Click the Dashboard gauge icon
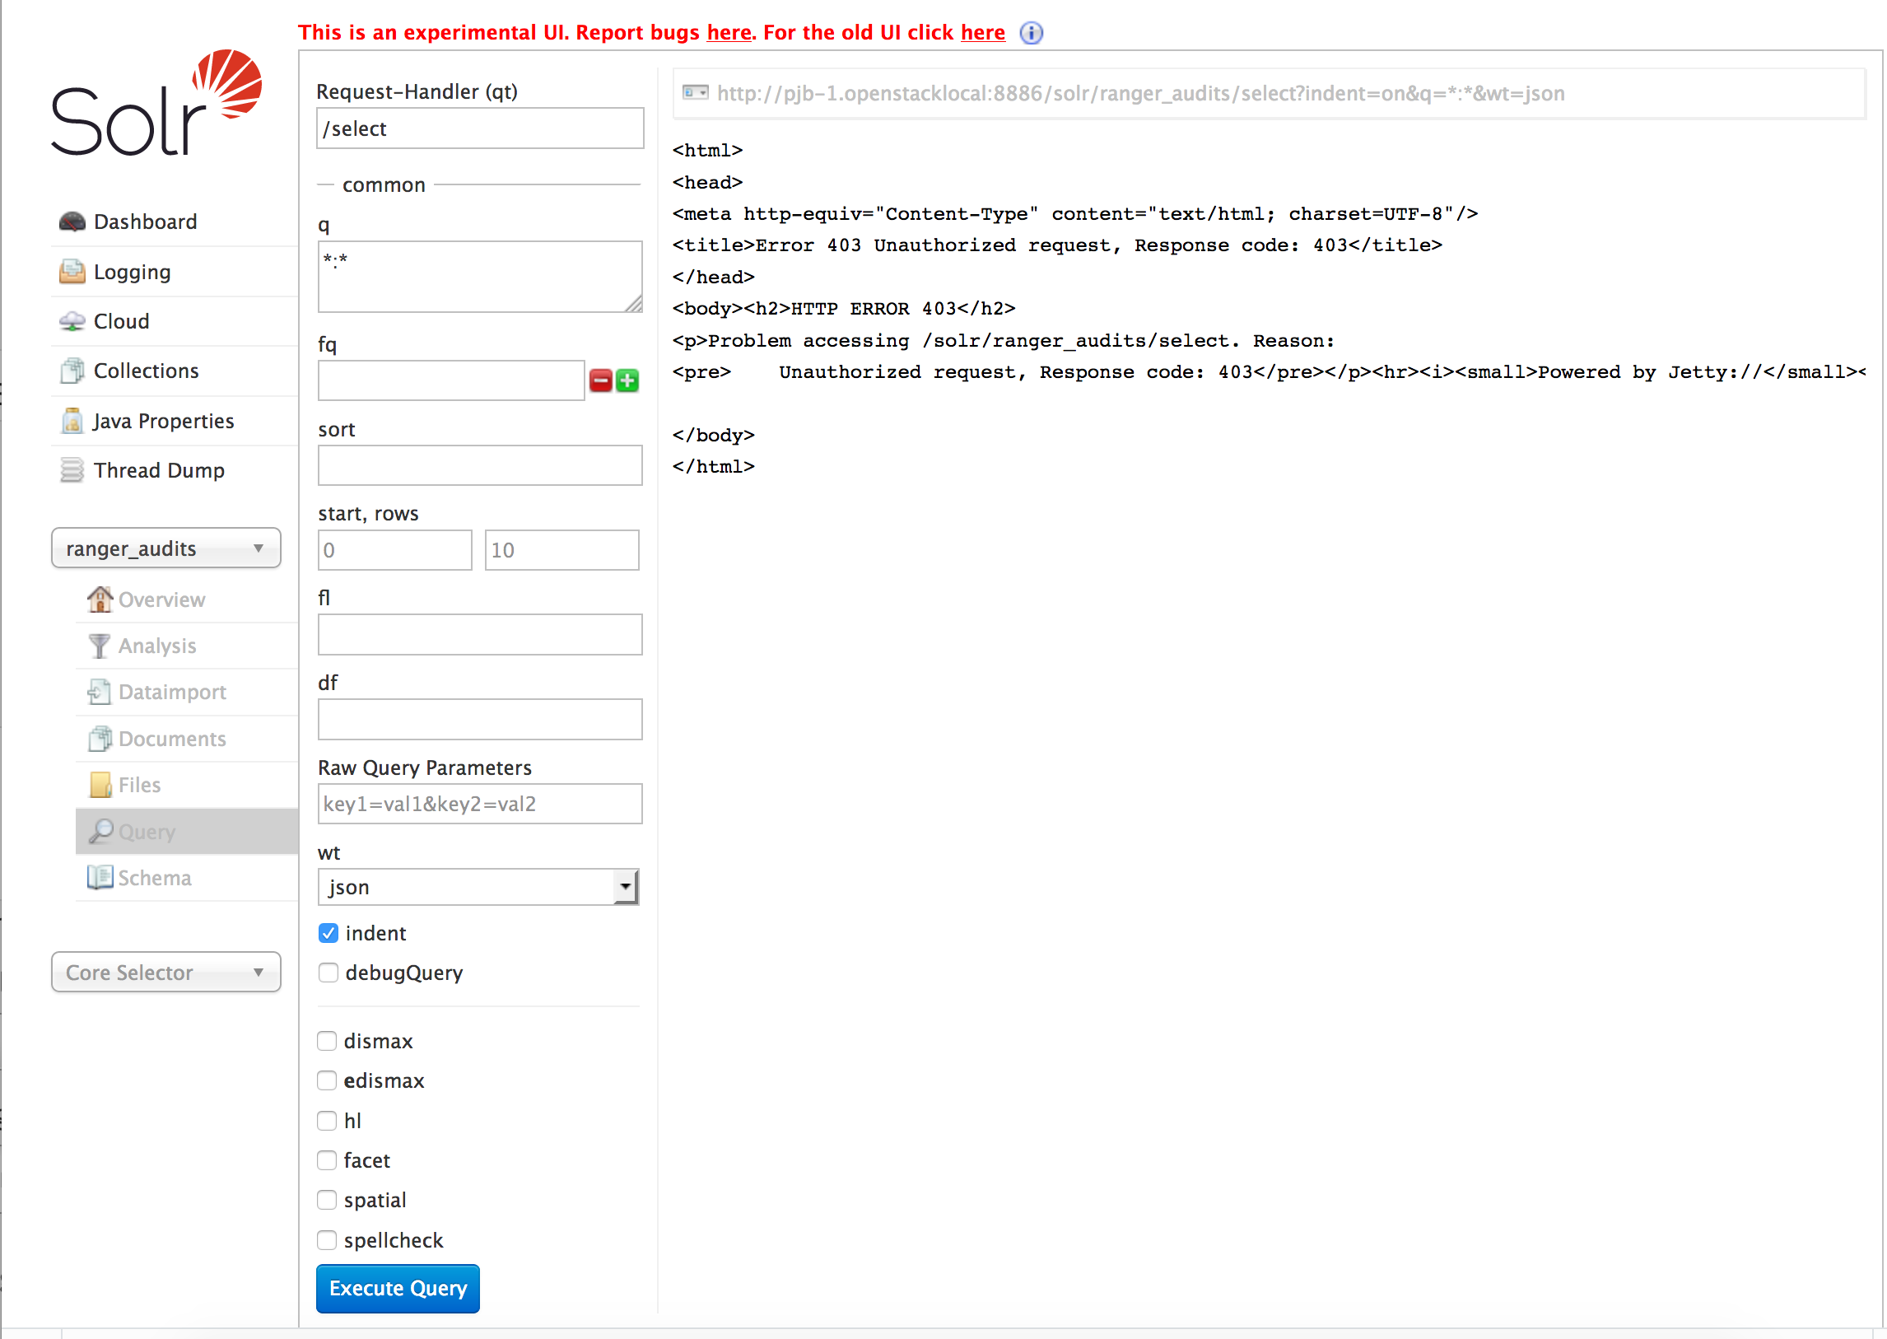This screenshot has height=1339, width=1887. (x=72, y=222)
